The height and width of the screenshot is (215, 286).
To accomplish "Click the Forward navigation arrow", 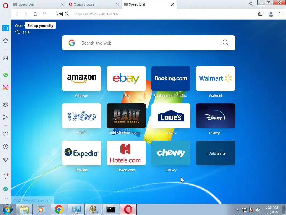I will click(26, 14).
